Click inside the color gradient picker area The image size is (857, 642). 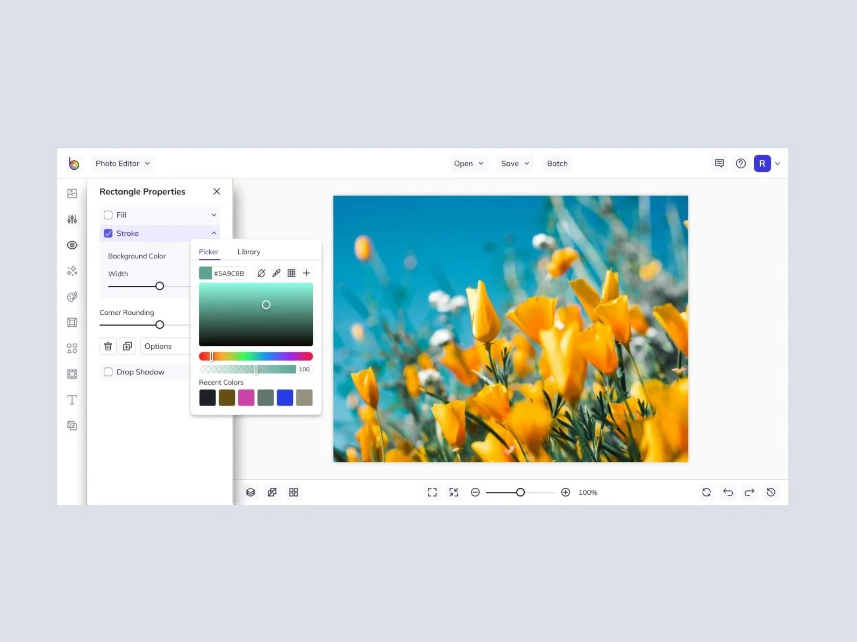coord(256,314)
